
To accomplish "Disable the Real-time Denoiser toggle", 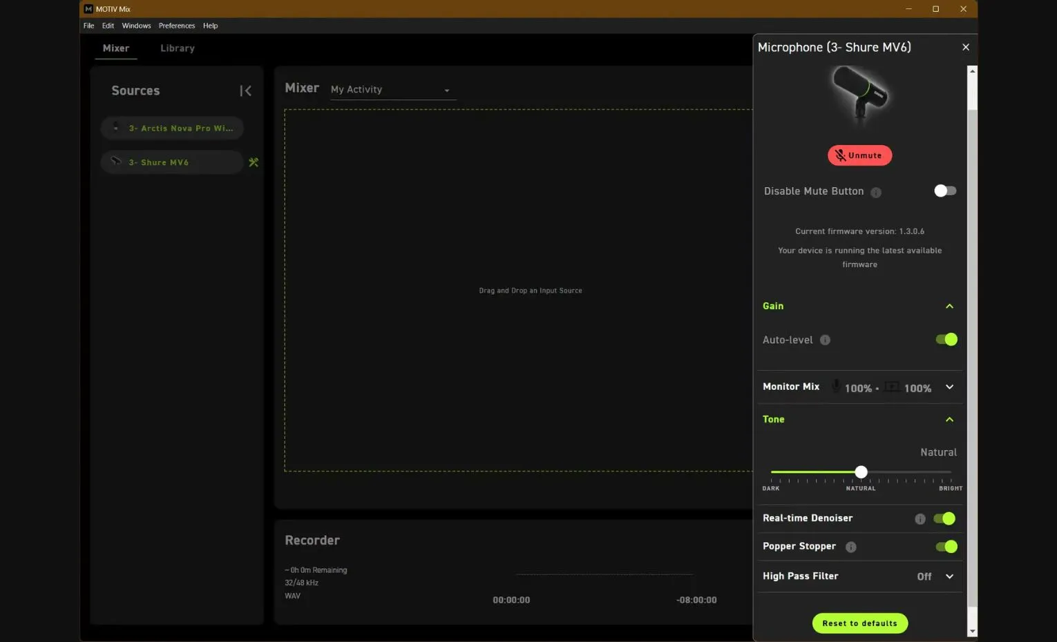I will (x=944, y=518).
